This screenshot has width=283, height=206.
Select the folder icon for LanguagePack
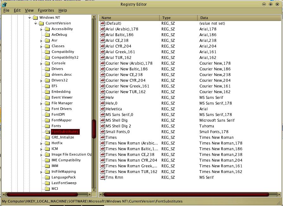(47, 177)
